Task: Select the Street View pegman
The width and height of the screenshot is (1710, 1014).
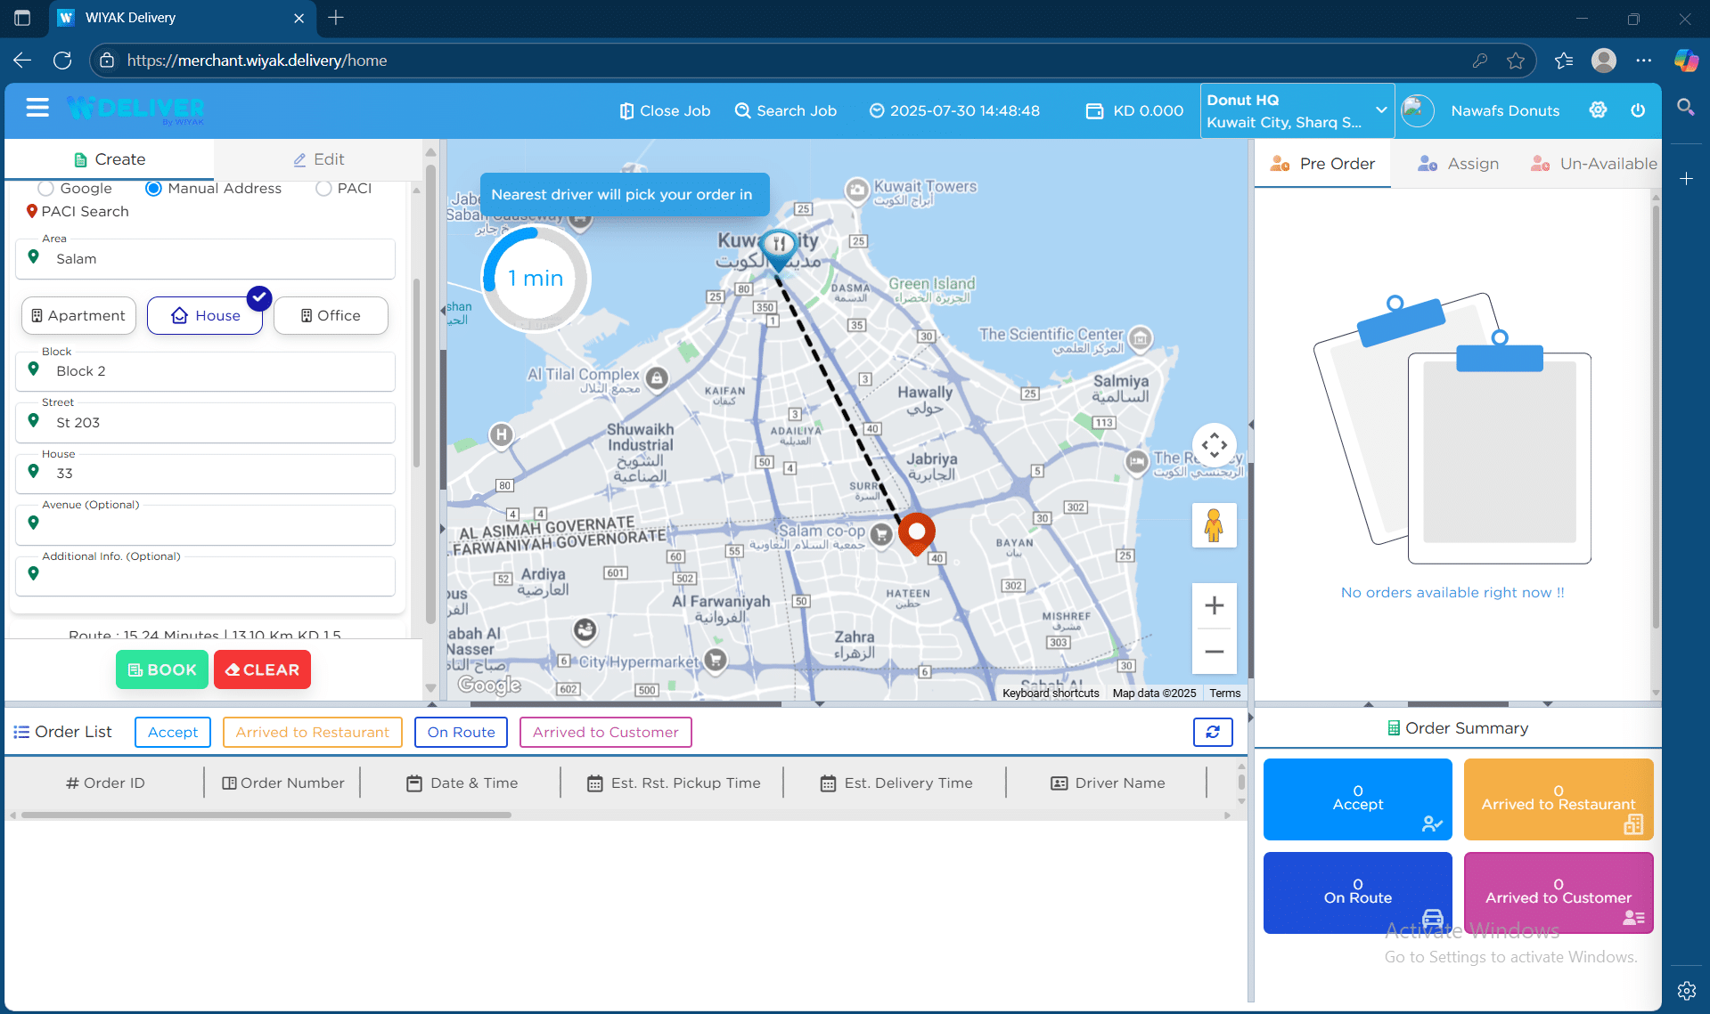Action: tap(1214, 525)
